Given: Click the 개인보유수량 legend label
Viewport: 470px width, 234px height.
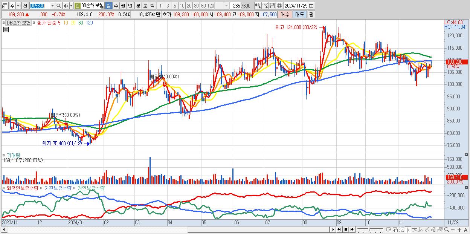Looking at the screenshot, I should tap(92, 188).
